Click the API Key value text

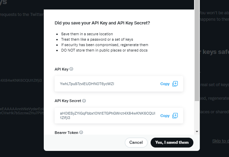pos(87,84)
